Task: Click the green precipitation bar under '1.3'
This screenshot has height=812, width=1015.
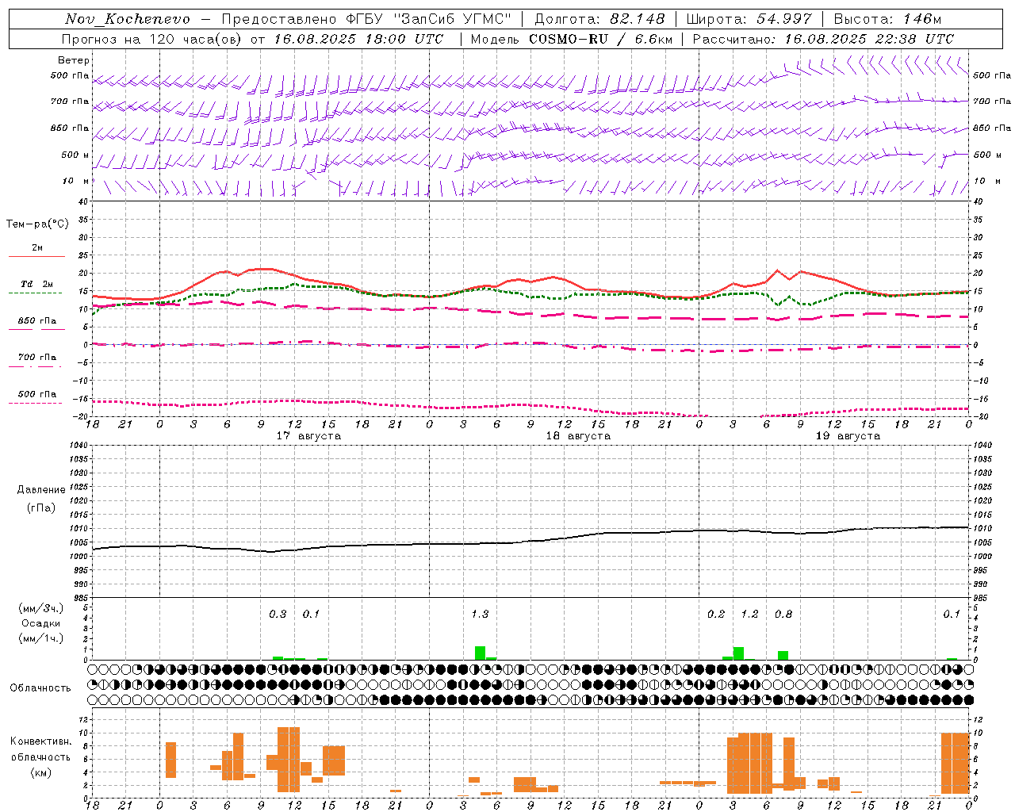Action: point(480,653)
